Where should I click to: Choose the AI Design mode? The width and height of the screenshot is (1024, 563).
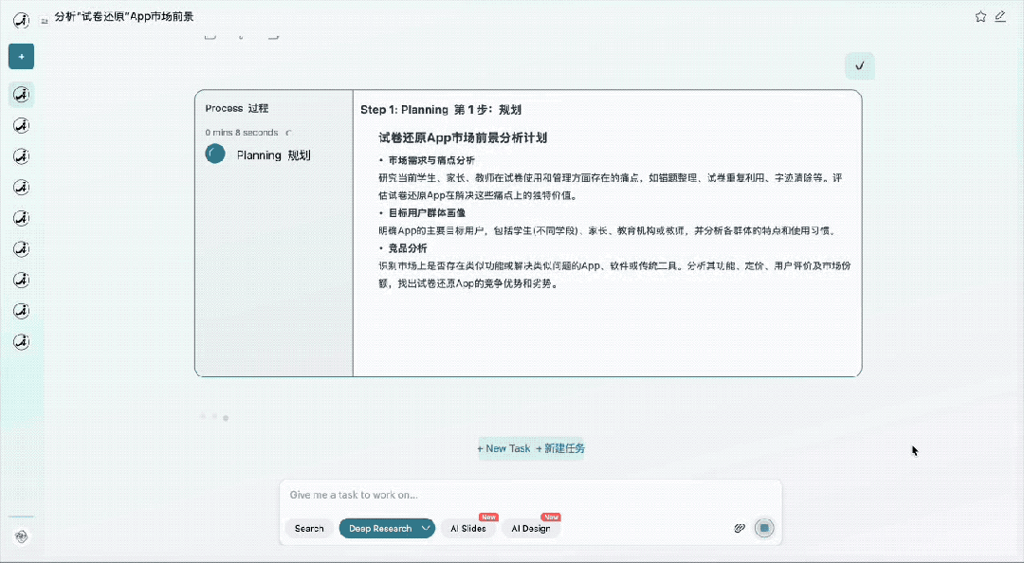pos(530,528)
